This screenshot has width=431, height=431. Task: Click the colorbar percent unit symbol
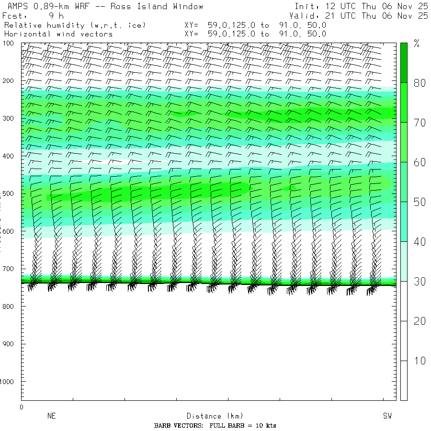coord(417,44)
